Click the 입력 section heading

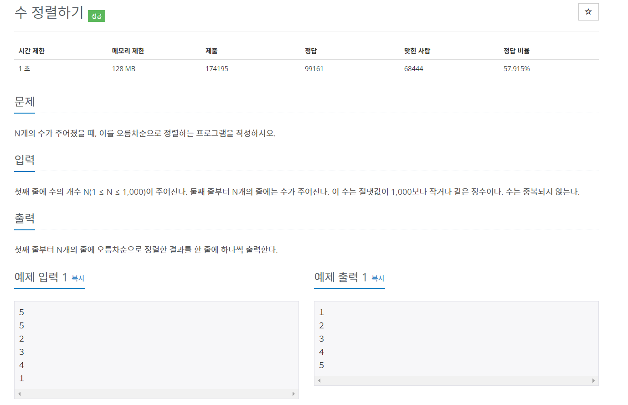[25, 160]
